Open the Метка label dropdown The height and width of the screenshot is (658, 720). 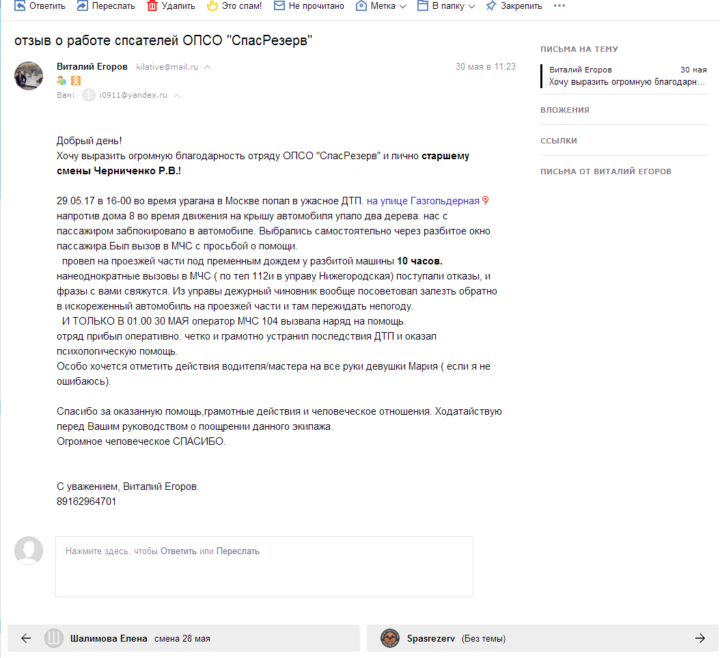pos(402,6)
